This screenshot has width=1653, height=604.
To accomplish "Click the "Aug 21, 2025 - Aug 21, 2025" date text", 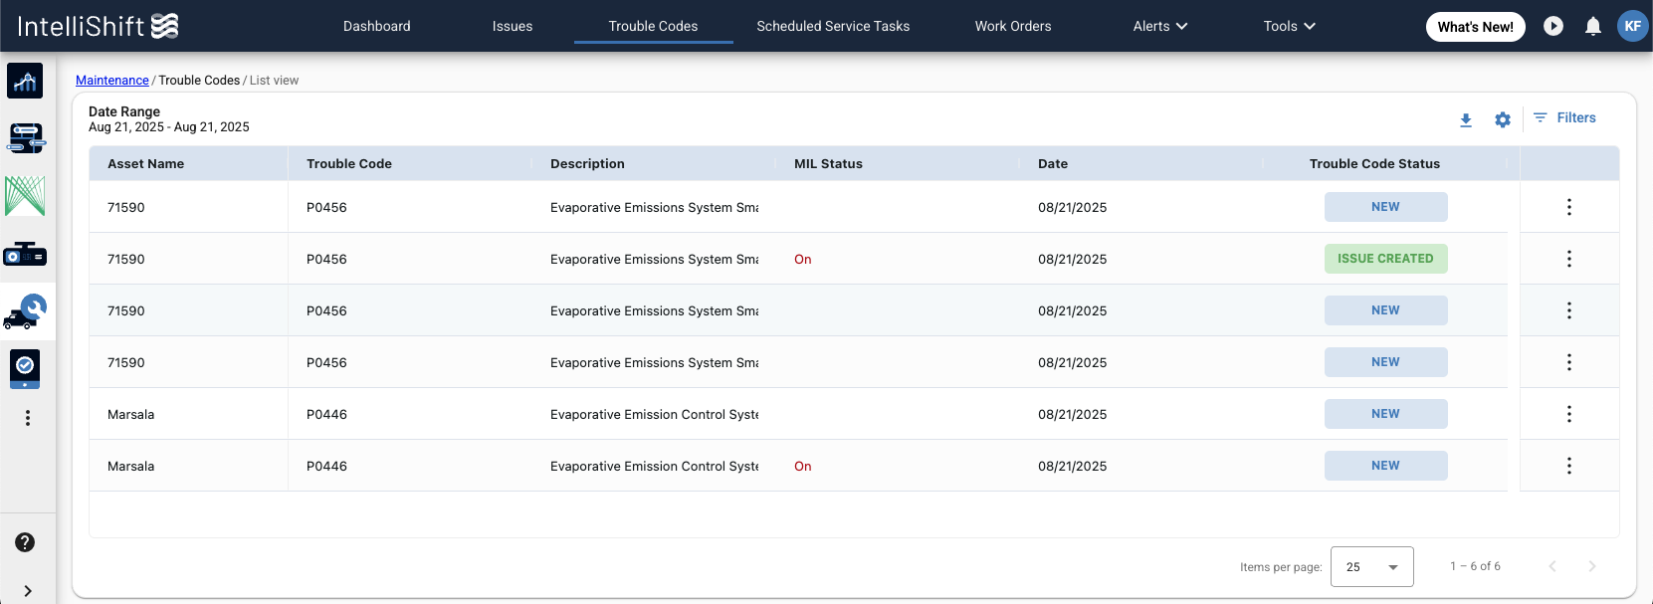I will 169,126.
